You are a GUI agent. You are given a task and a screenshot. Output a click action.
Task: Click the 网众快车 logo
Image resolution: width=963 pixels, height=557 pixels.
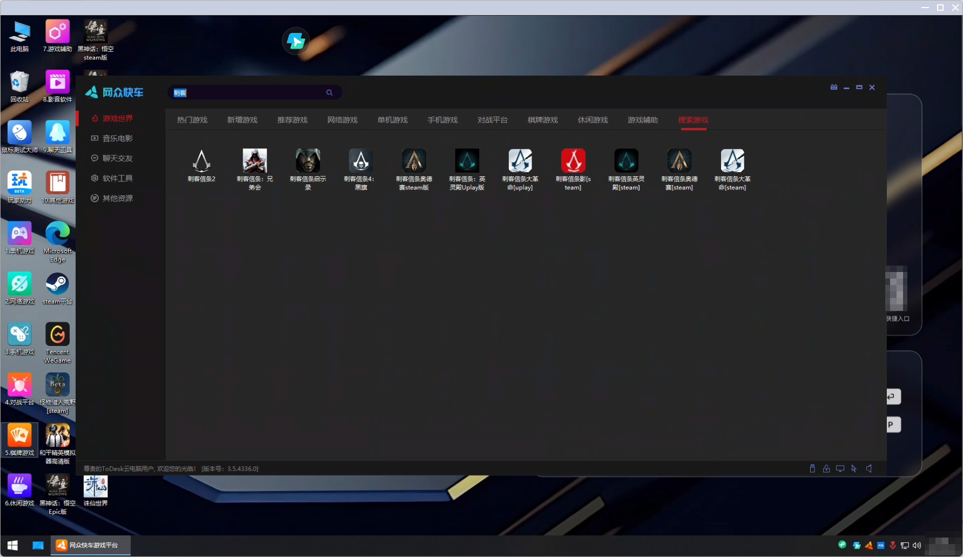(x=115, y=92)
